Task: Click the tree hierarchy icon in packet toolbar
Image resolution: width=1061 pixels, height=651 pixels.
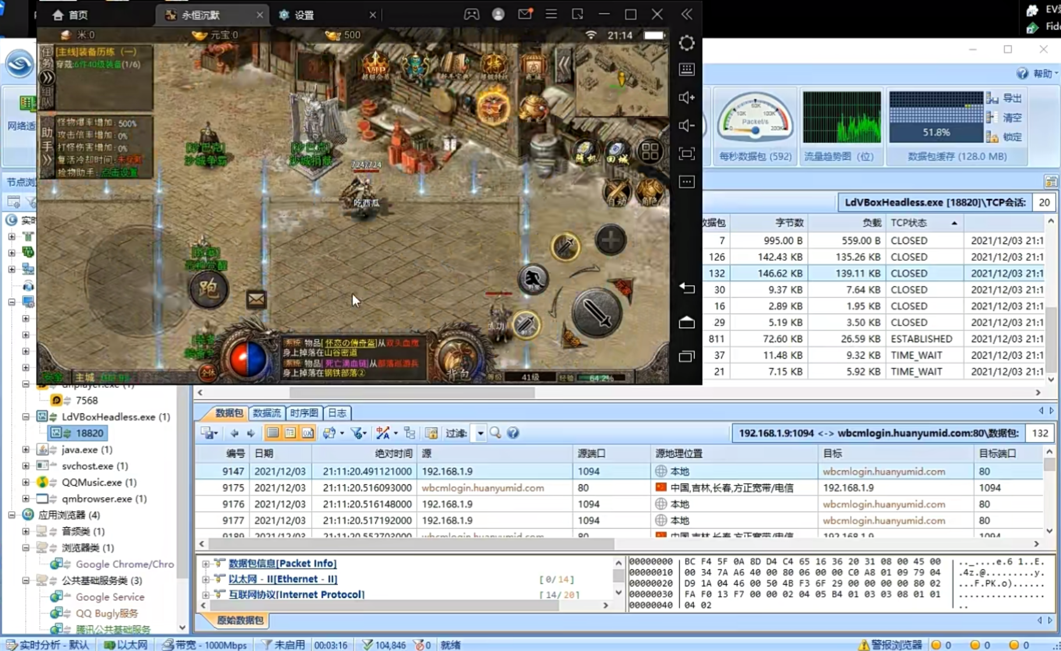Action: coord(410,433)
